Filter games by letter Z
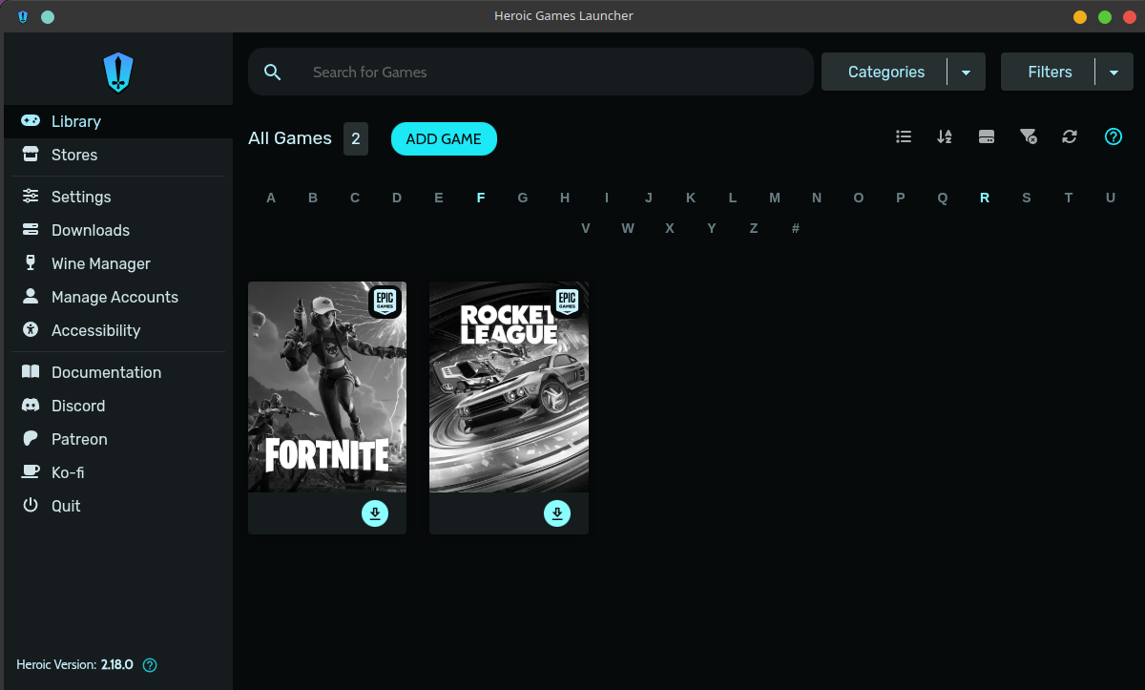Screen dimensions: 1145x690 [754, 228]
